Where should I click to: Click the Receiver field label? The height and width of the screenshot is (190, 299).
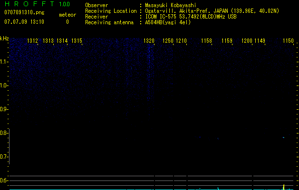coord(96,17)
